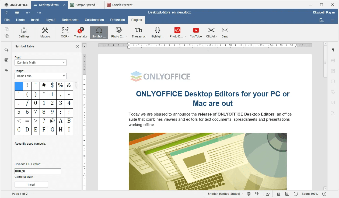339x198 pixels.
Task: Select the @ symbol in the symbol grid
Action: (x=52, y=121)
